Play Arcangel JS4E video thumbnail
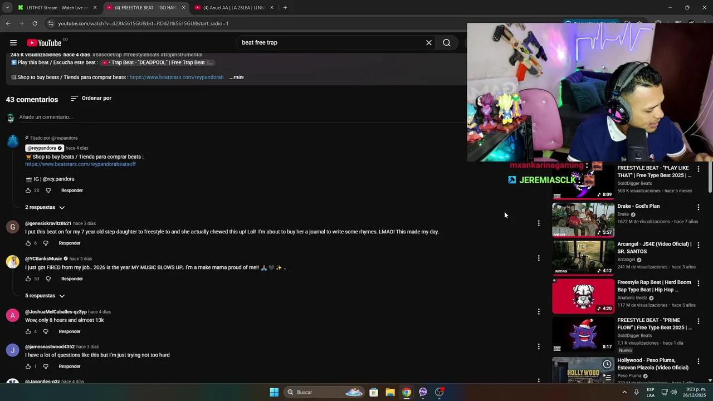The width and height of the screenshot is (713, 401). point(583,257)
